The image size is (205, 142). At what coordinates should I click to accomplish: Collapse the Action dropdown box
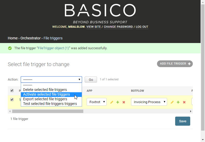pos(51,80)
